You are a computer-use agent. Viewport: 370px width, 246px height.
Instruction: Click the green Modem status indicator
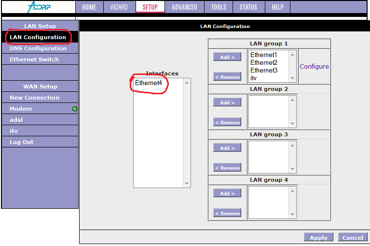coord(75,109)
